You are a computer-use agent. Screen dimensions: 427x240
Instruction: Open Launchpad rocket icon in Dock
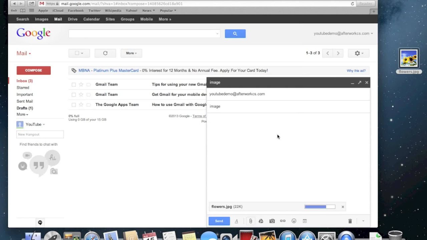(x=52, y=236)
